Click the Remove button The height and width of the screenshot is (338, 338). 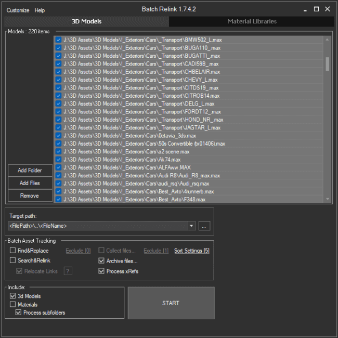point(30,196)
